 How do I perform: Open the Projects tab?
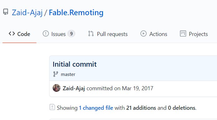194,34
